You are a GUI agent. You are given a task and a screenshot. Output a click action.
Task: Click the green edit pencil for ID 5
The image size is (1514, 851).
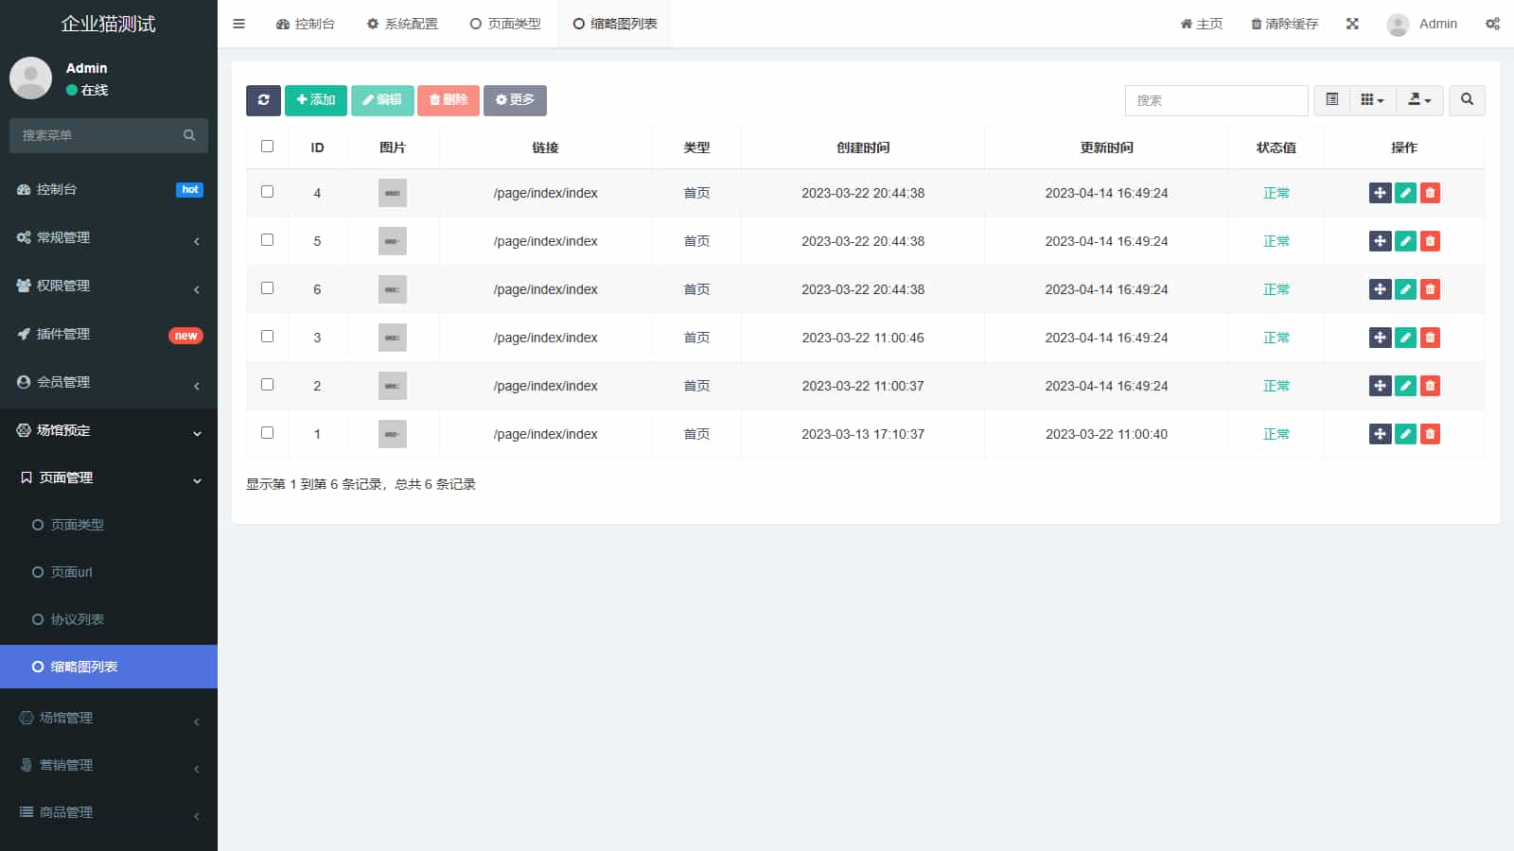1405,241
